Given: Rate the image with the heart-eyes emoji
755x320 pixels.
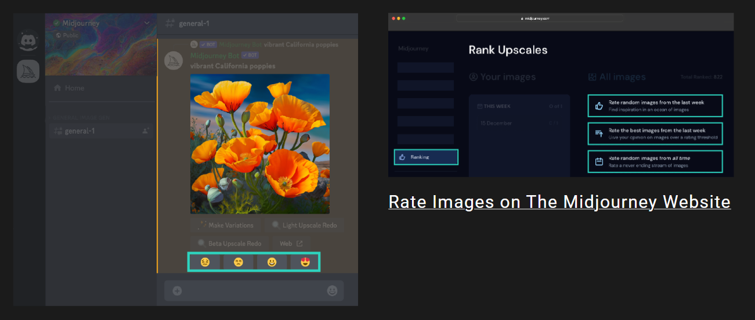Looking at the screenshot, I should (x=305, y=262).
